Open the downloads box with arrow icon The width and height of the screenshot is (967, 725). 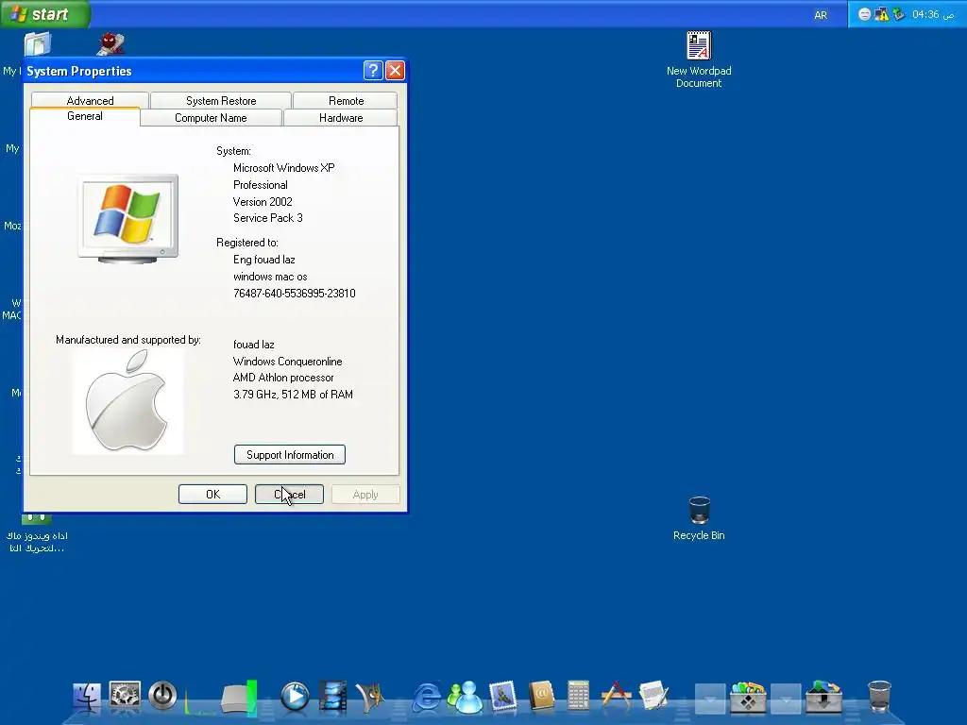(823, 697)
